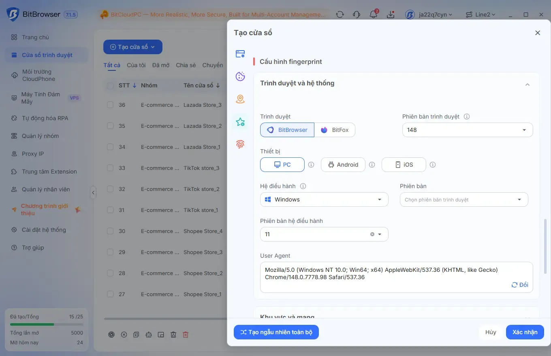Open the notifications bell icon

pos(374,15)
